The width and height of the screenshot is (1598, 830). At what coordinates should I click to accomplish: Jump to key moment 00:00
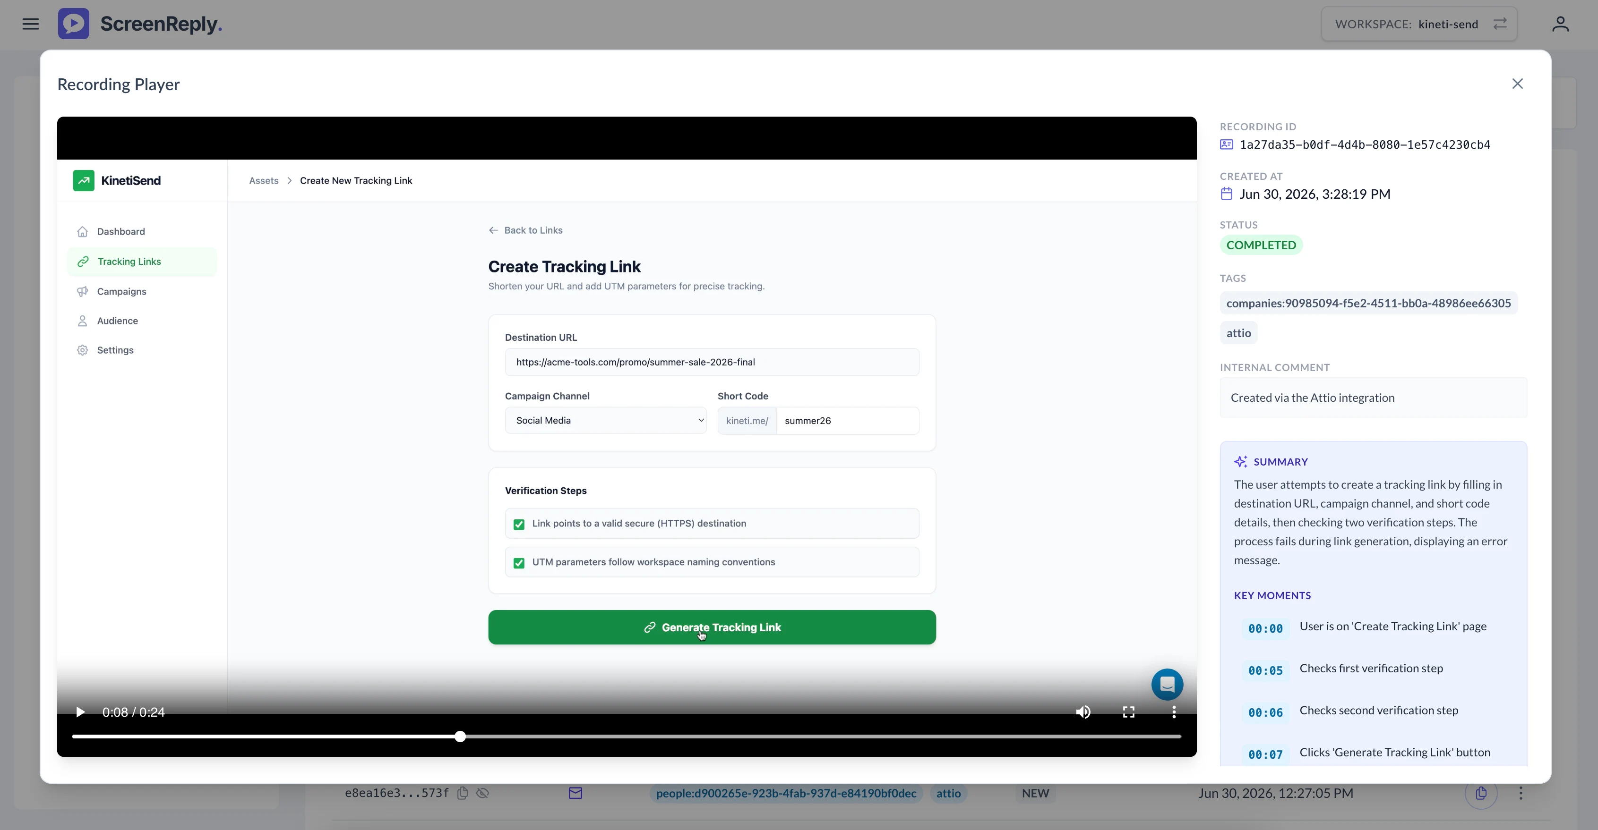1265,628
